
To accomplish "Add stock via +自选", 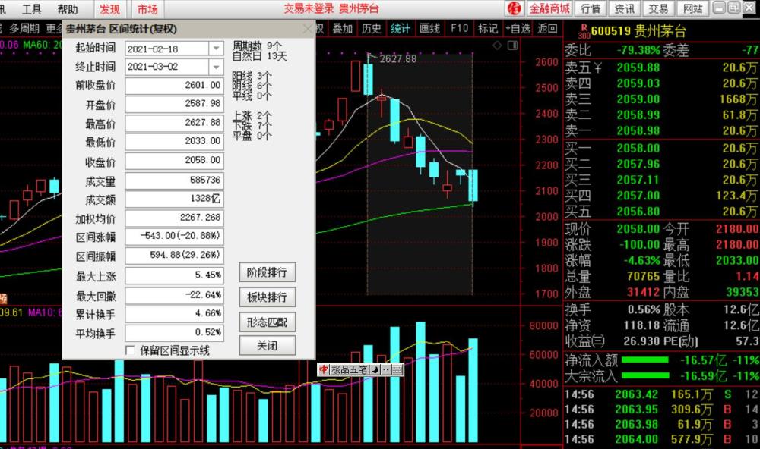I will coord(518,29).
